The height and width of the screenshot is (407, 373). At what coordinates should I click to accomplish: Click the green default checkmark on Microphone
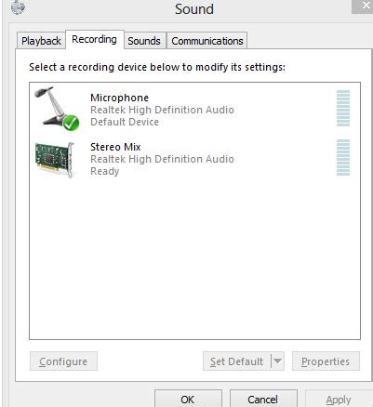[x=71, y=123]
